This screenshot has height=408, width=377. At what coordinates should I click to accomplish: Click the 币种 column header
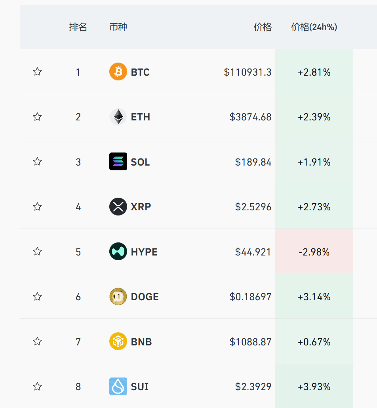[x=118, y=27]
